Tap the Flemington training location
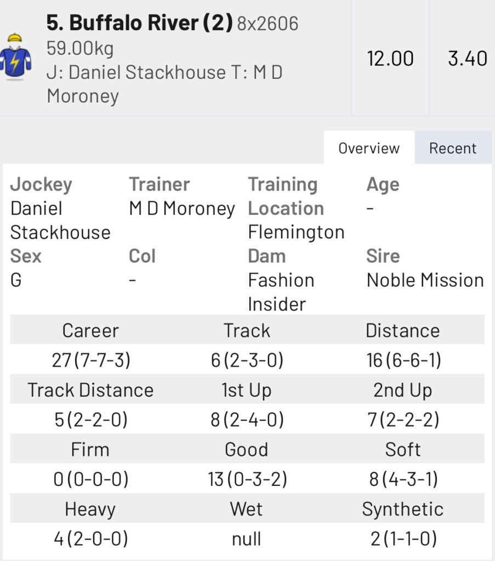Image resolution: width=495 pixels, height=561 pixels. 296,232
